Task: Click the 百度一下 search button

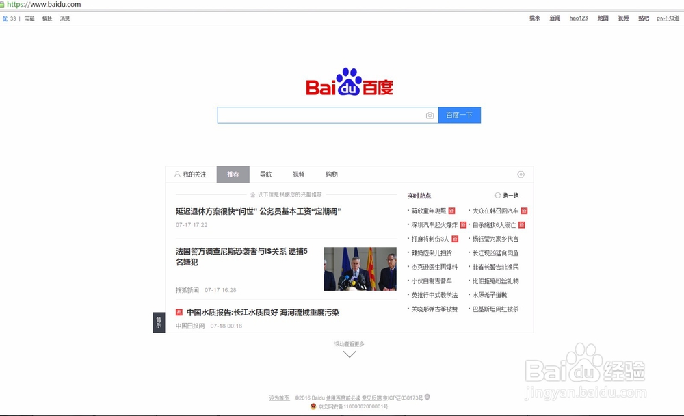Action: coord(460,115)
